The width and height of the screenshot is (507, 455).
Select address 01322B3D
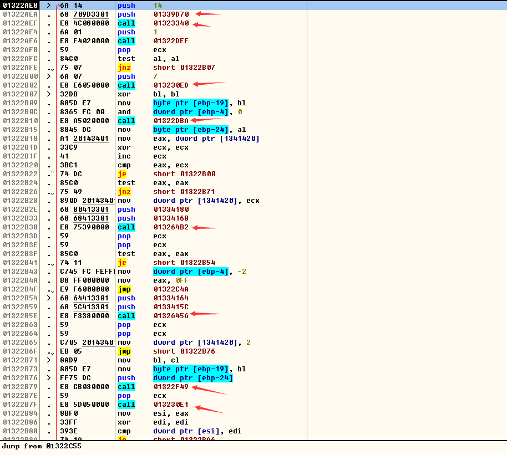tap(21, 236)
